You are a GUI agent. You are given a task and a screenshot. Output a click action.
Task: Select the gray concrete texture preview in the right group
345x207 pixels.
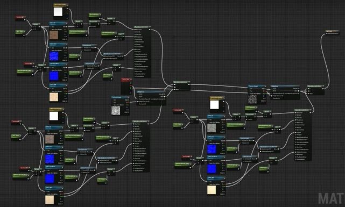212,128
